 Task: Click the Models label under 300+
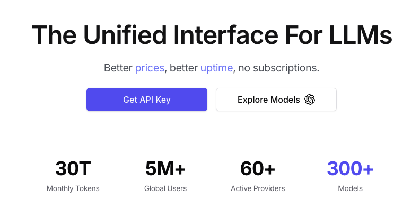(350, 188)
